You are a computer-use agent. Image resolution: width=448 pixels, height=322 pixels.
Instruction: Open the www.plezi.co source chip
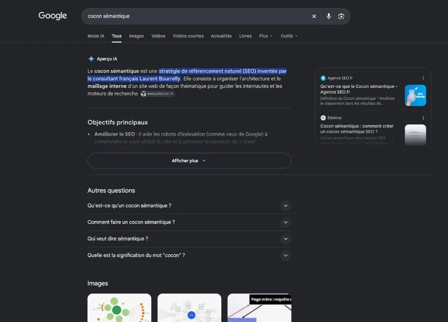(157, 94)
